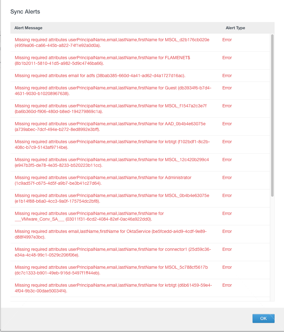Image resolution: width=284 pixels, height=332 pixels.
Task: Click the MSOL_0b4b4e63075e alert message
Action: pyautogui.click(x=112, y=198)
